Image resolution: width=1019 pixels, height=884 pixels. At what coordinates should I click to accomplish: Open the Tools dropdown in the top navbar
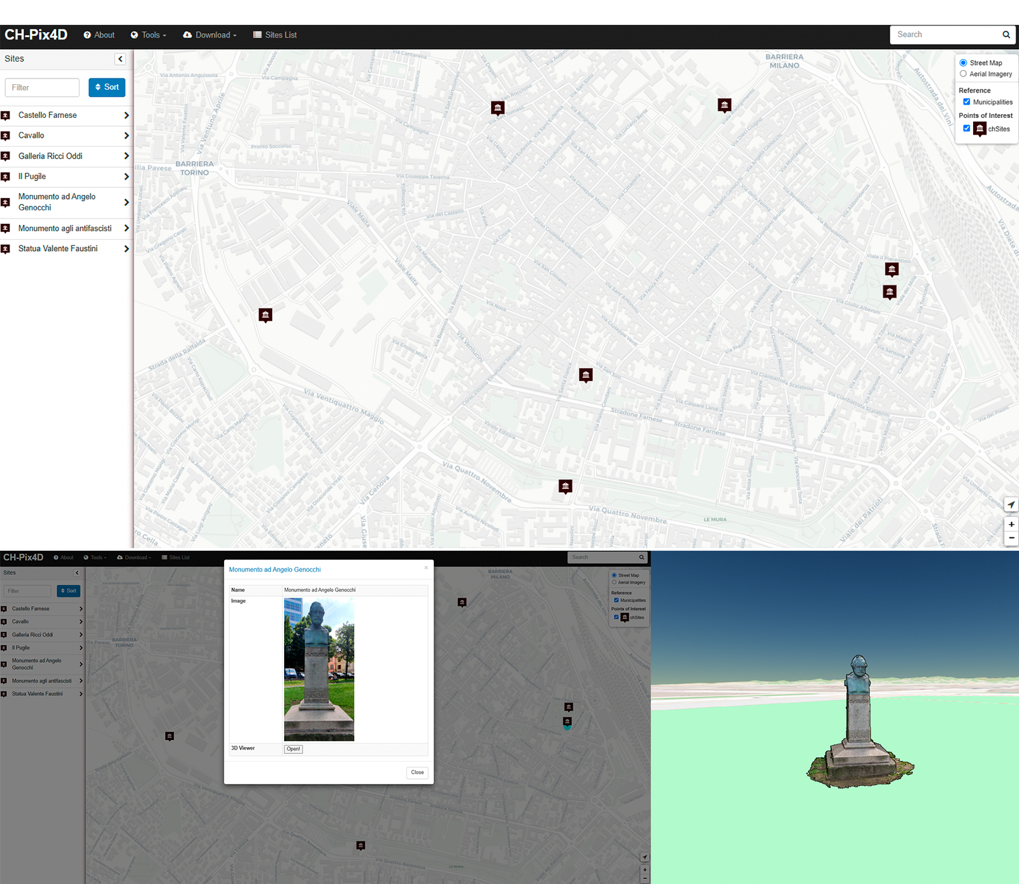pos(148,35)
